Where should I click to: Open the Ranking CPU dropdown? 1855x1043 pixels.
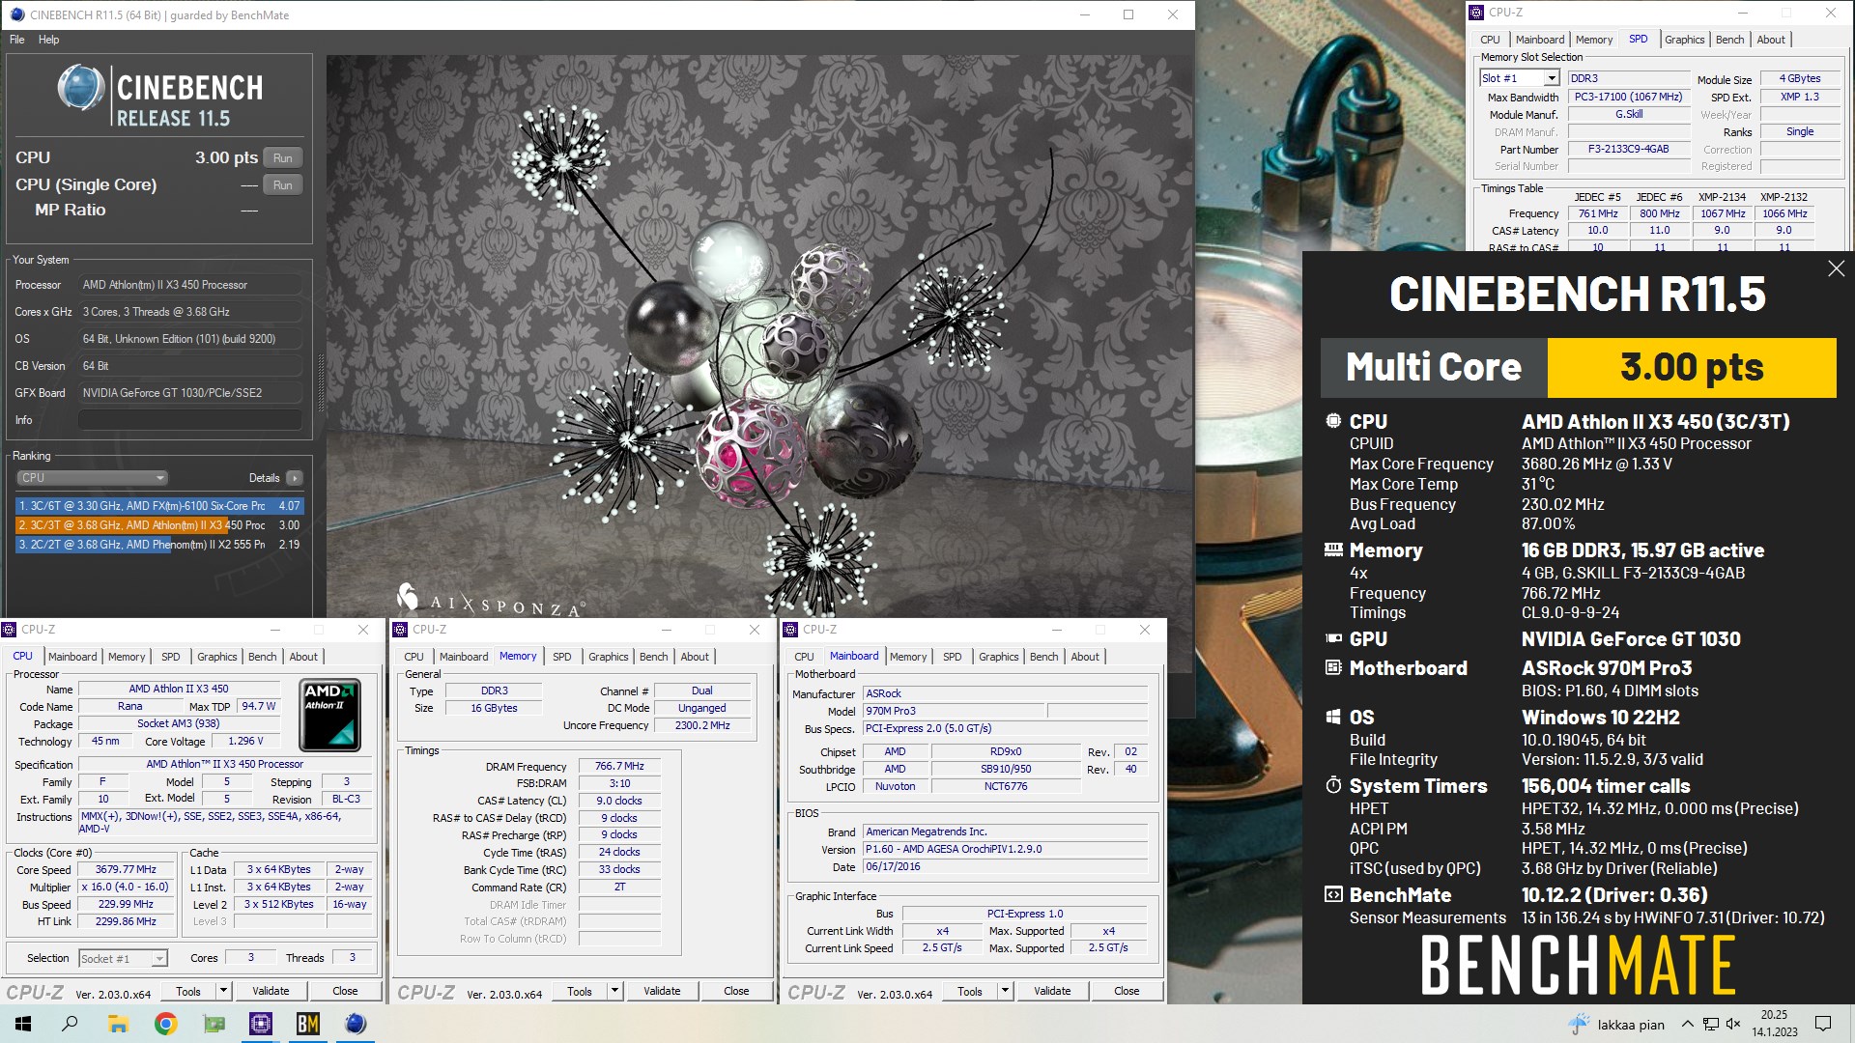[x=92, y=478]
